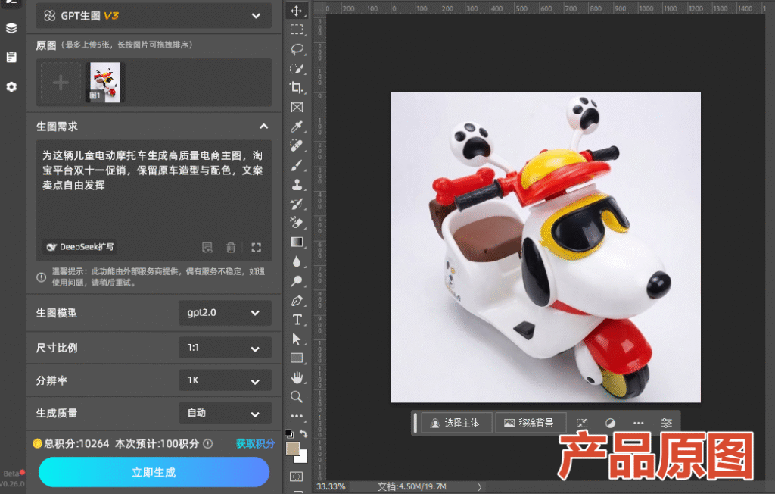Open the status bar document info arrow
The width and height of the screenshot is (775, 494).
[479, 487]
